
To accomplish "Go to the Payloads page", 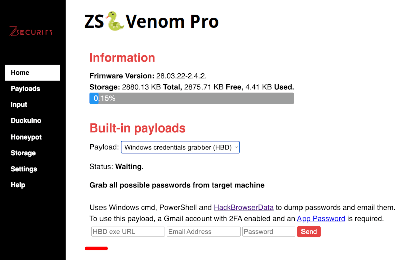I will coord(25,89).
